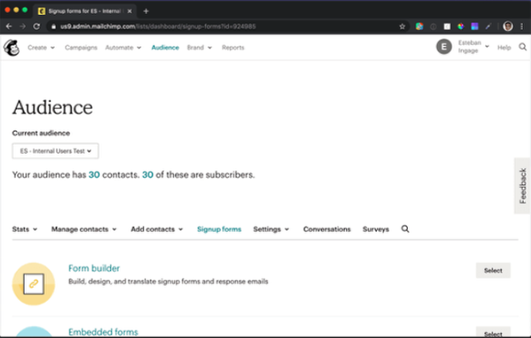The image size is (531, 338).
Task: Expand the Esteban Ingage account menu
Action: 473,47
